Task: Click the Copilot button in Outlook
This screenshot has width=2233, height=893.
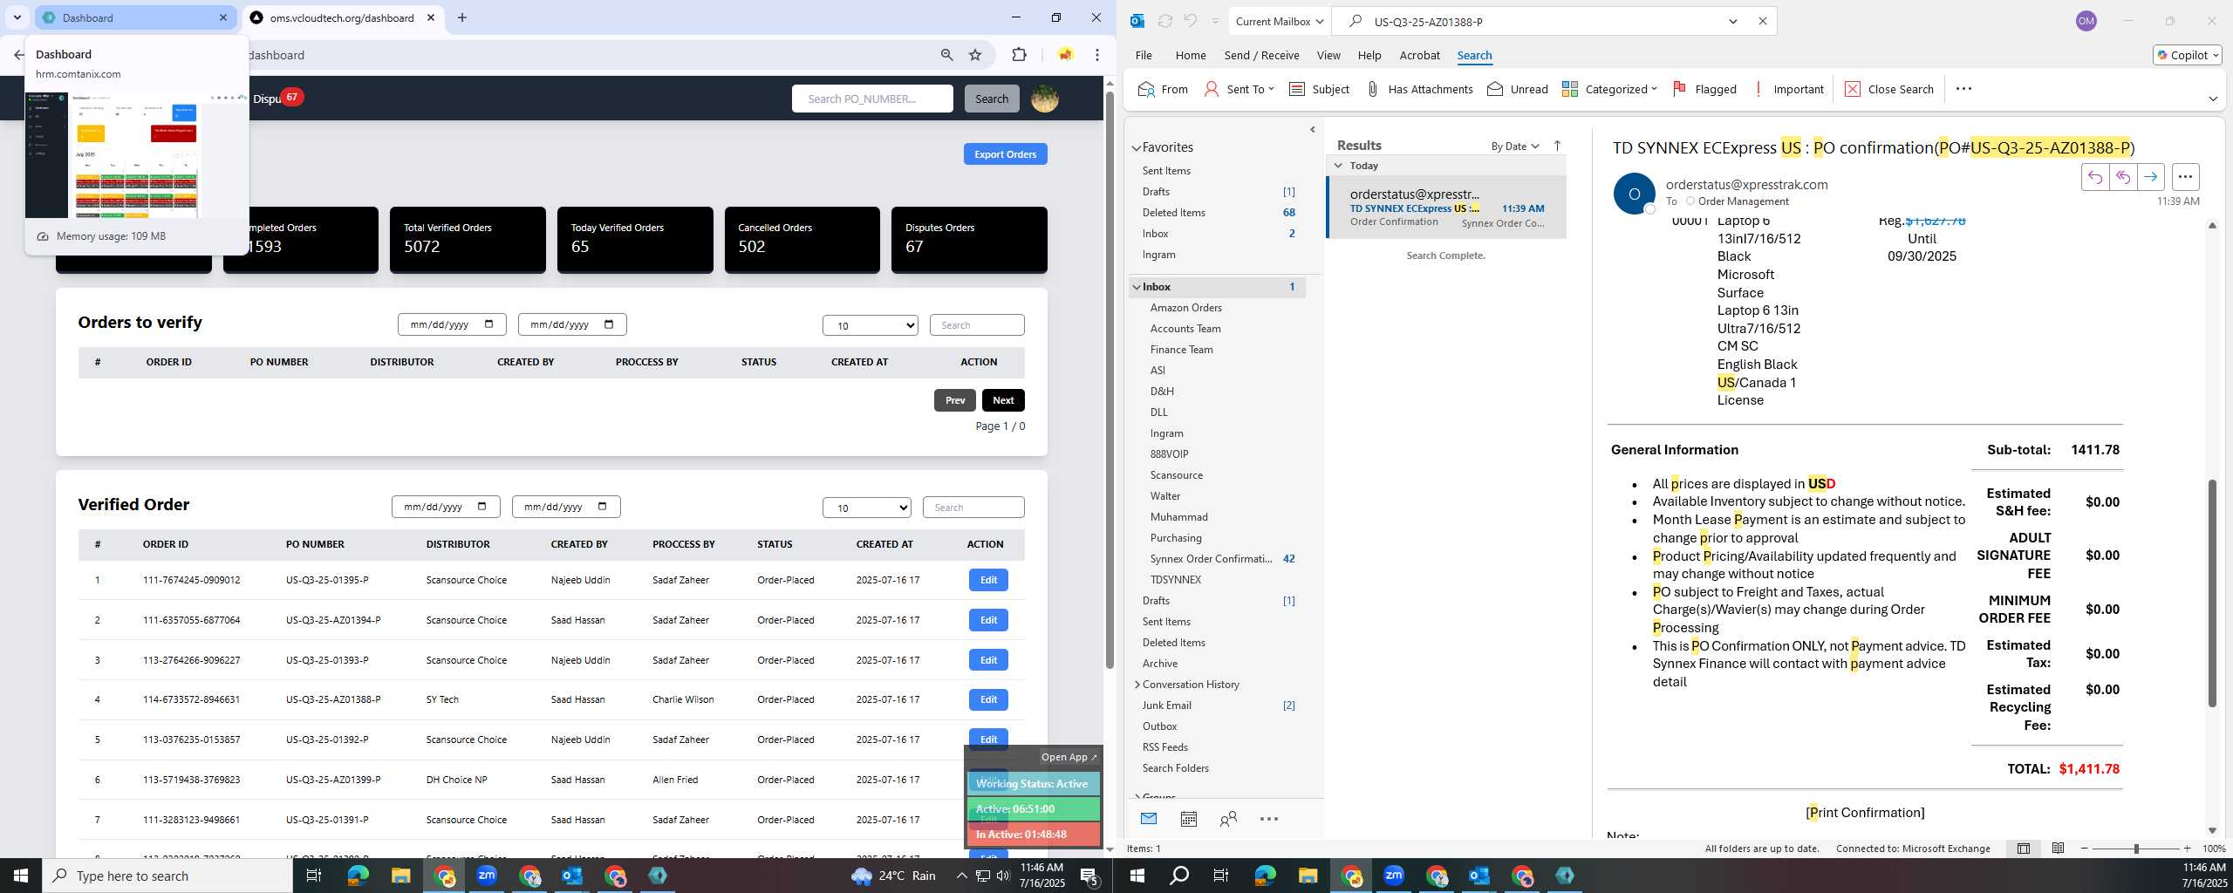Action: [x=2187, y=55]
